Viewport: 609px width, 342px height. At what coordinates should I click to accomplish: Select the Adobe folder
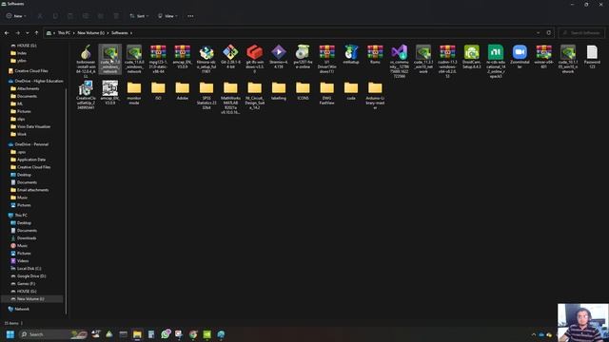[x=182, y=90]
